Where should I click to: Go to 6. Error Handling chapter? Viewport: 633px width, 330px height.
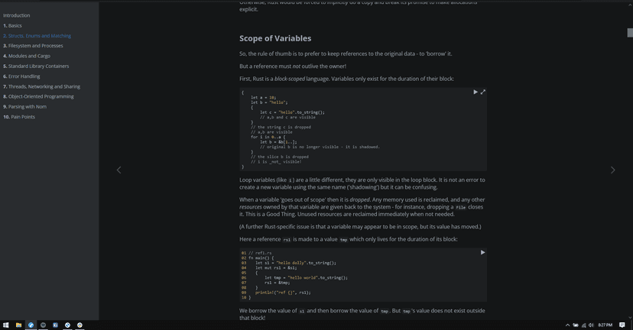coord(21,76)
